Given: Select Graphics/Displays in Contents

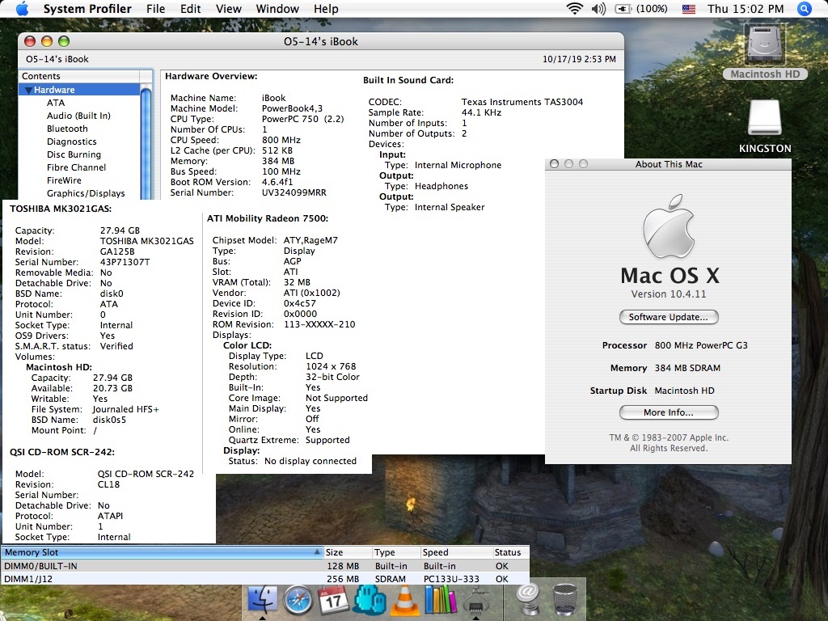Looking at the screenshot, I should [86, 193].
